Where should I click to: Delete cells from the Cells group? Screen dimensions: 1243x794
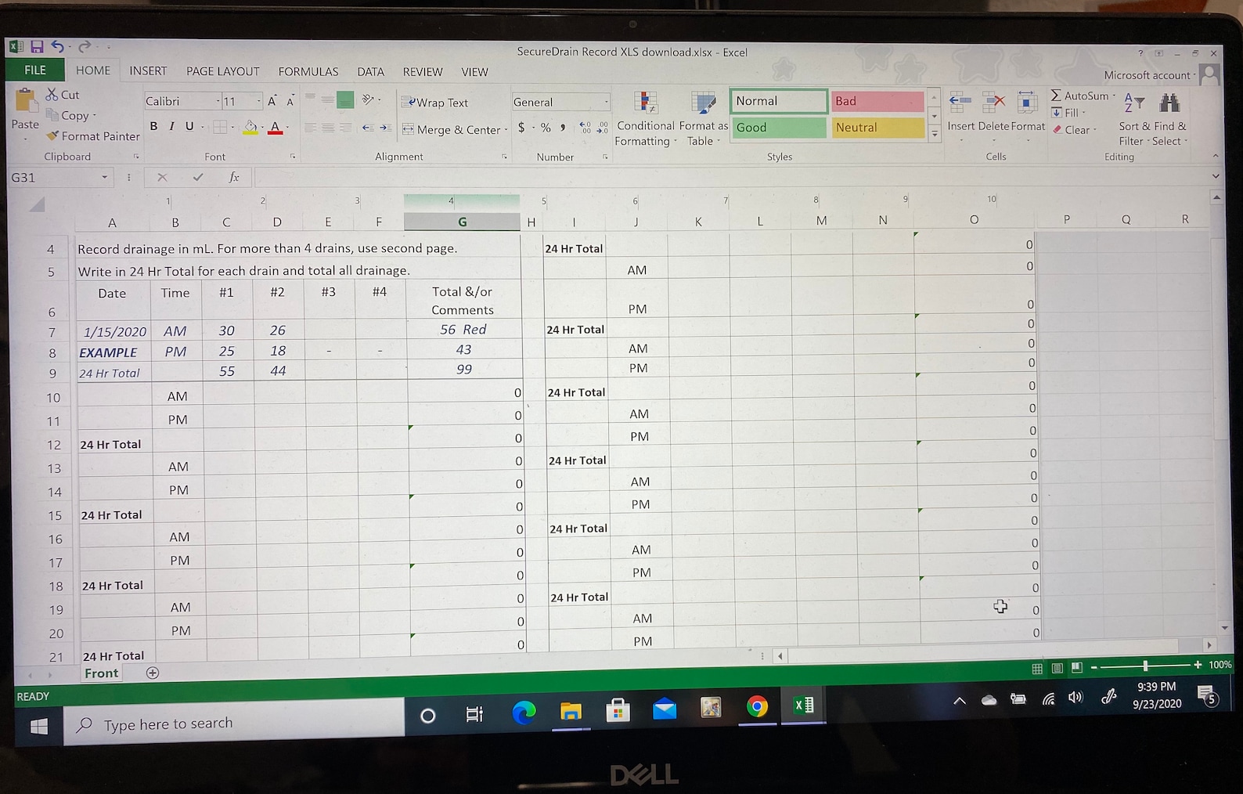point(993,112)
